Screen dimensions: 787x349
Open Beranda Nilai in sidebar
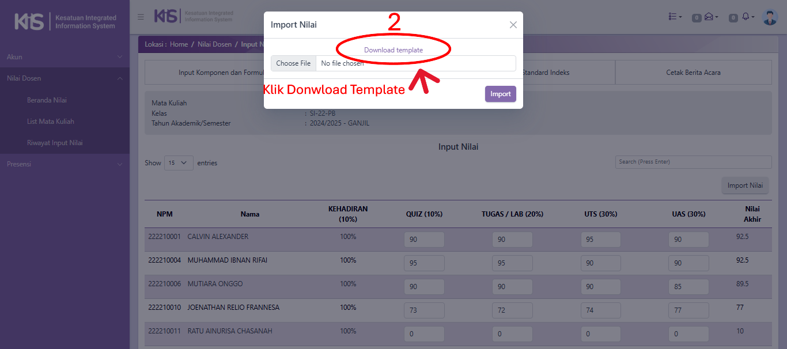tap(47, 100)
